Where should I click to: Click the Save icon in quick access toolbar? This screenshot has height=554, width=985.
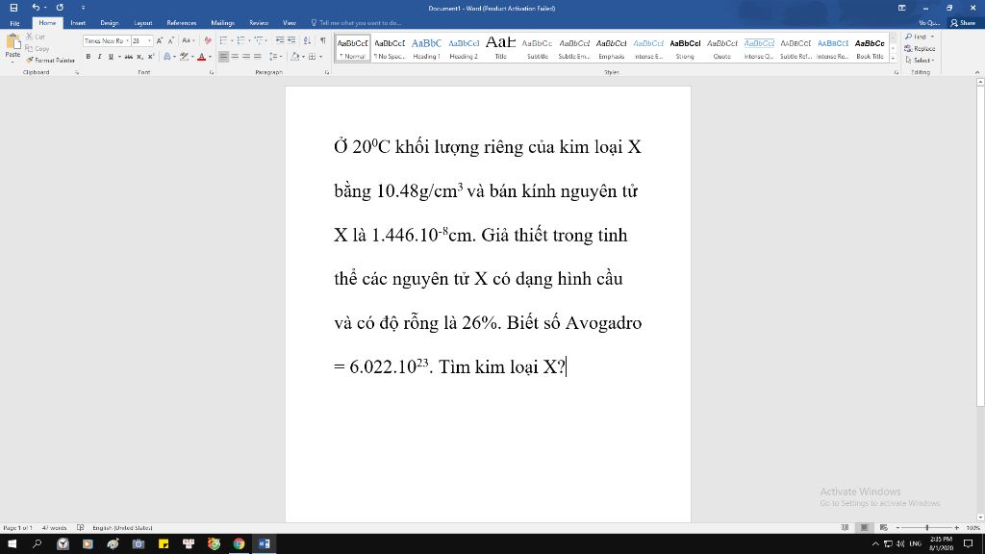pyautogui.click(x=13, y=8)
